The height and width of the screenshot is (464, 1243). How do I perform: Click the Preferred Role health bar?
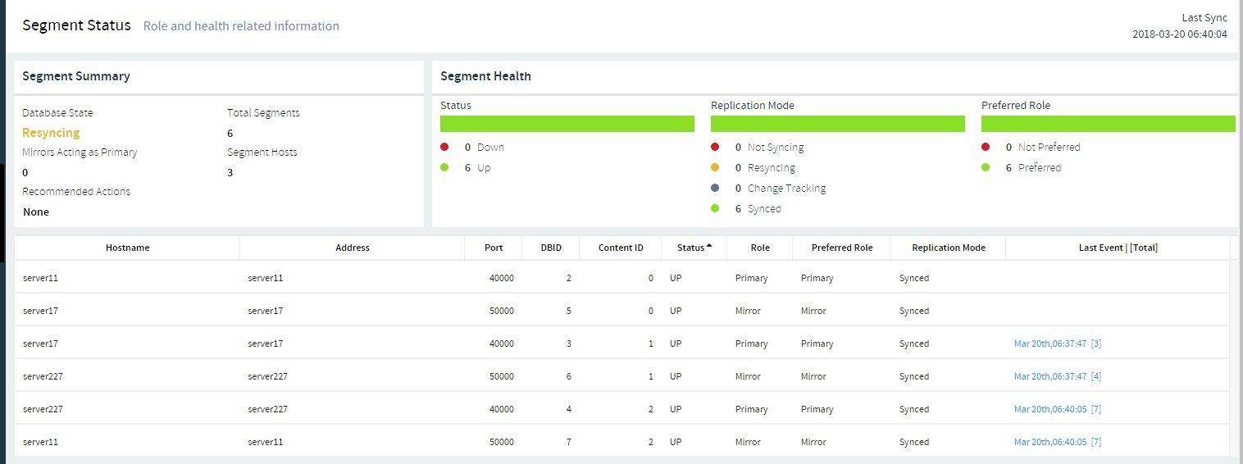1108,124
